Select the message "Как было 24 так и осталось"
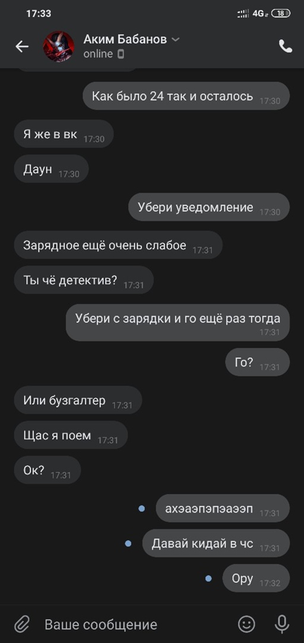This screenshot has height=643, width=304. click(186, 96)
